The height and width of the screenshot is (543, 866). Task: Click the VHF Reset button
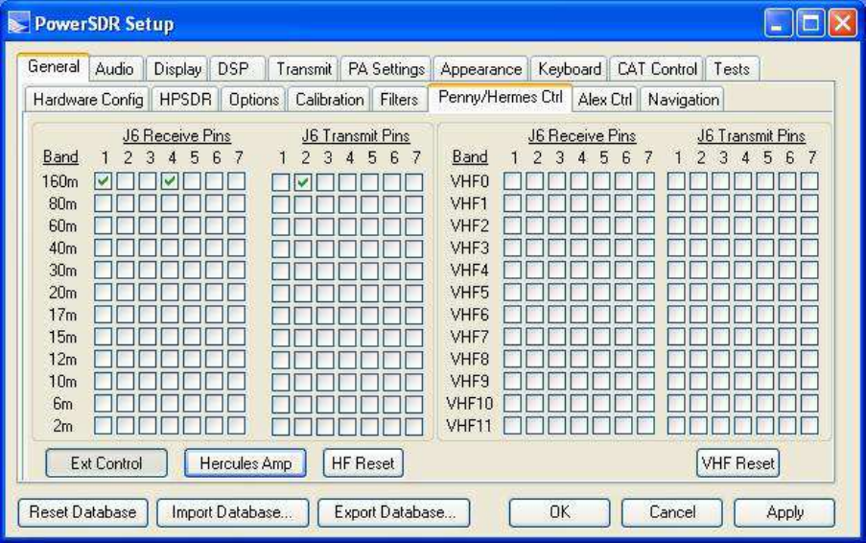point(737,463)
